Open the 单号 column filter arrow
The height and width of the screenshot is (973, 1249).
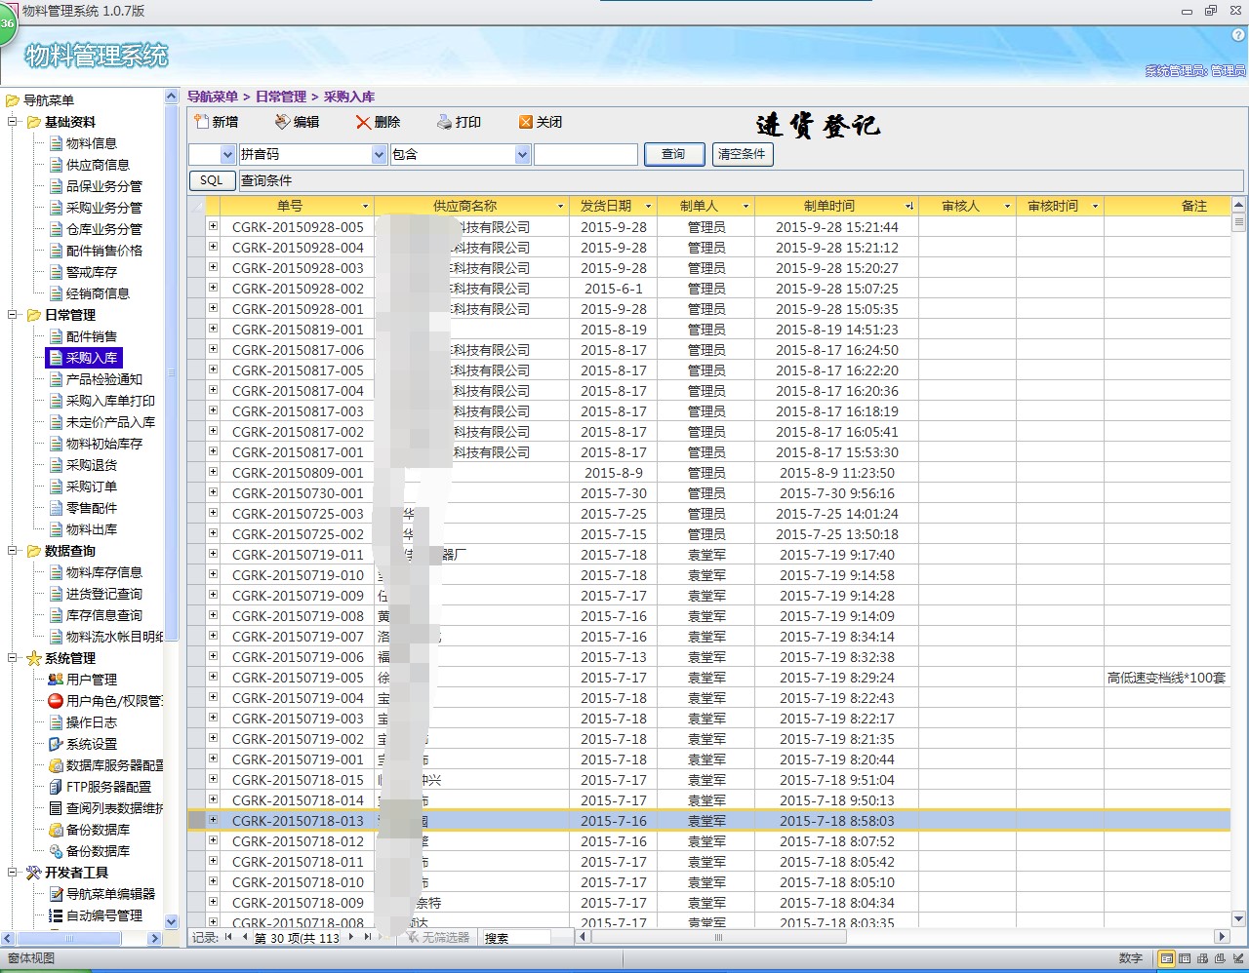[x=366, y=207]
